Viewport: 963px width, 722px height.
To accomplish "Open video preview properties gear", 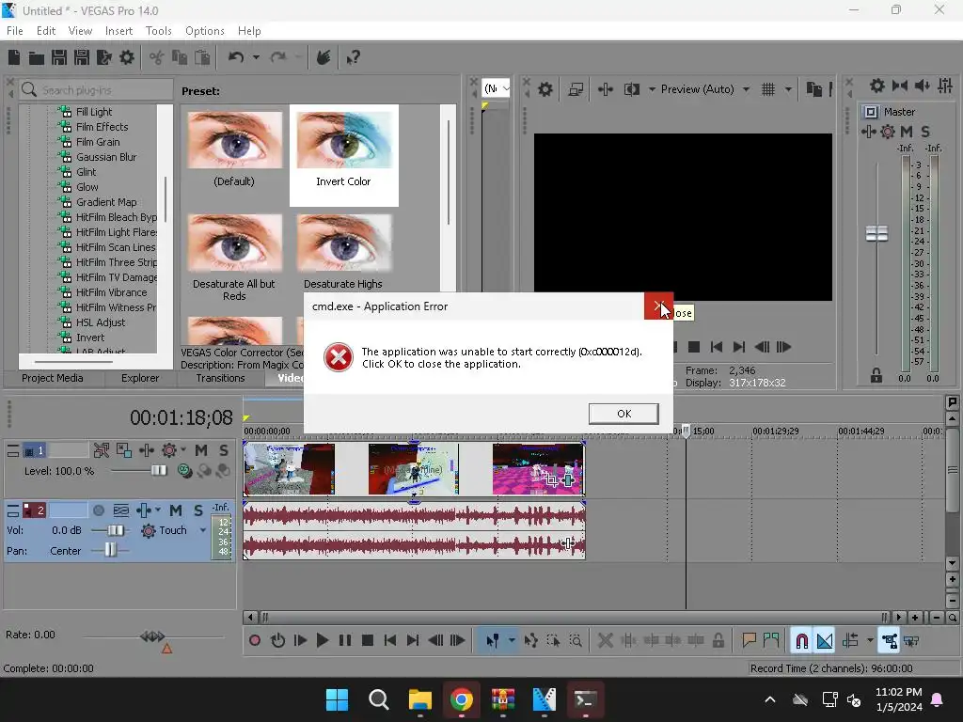I will pos(545,89).
